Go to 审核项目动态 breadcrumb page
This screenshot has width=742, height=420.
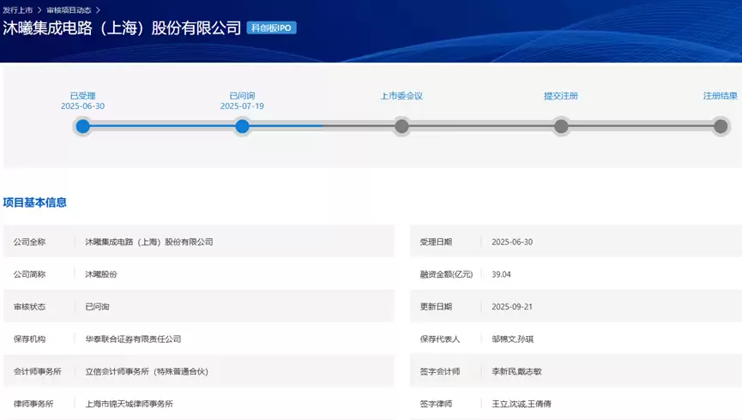coord(69,9)
